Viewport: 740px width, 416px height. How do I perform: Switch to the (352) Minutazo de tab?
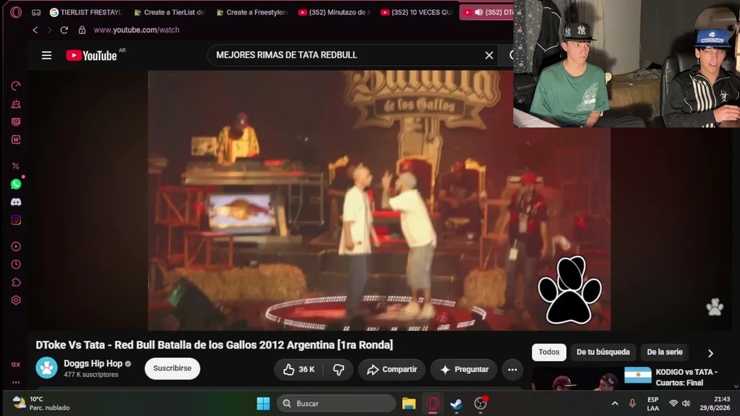pos(335,12)
